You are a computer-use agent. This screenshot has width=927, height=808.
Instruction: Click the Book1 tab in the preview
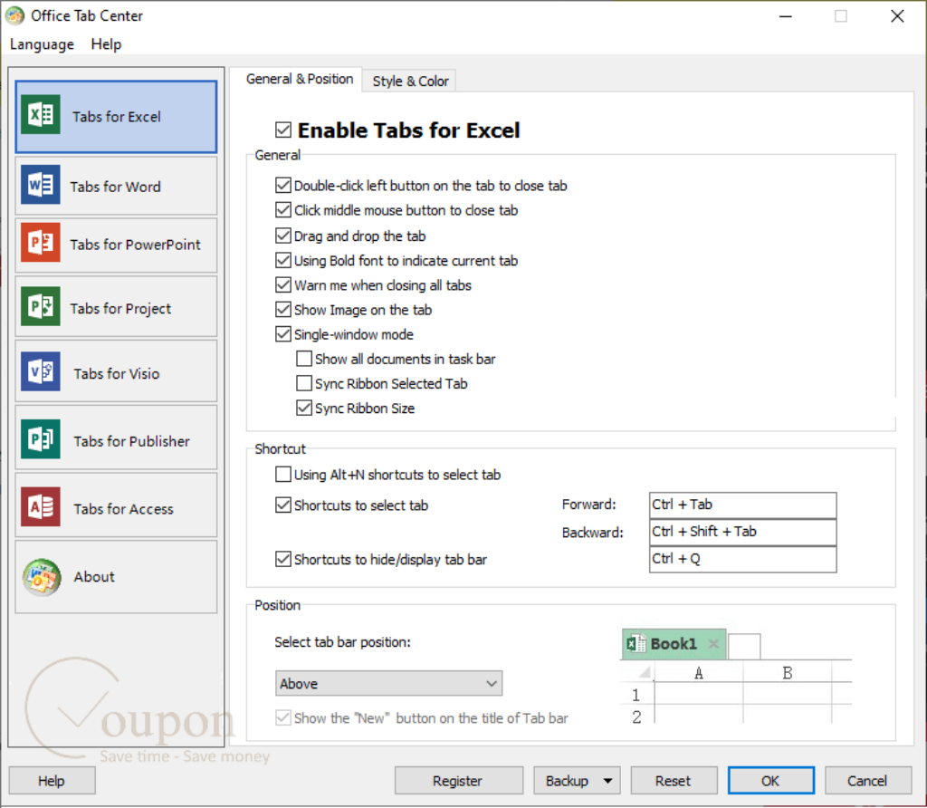(x=674, y=643)
